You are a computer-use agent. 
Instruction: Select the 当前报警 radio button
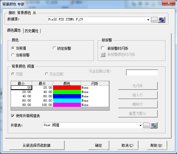pos(13,55)
